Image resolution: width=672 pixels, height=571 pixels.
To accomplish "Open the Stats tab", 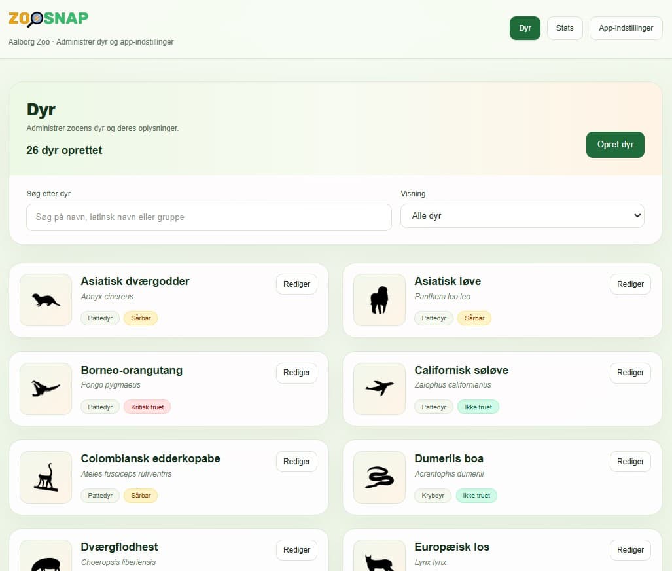I will pos(565,28).
